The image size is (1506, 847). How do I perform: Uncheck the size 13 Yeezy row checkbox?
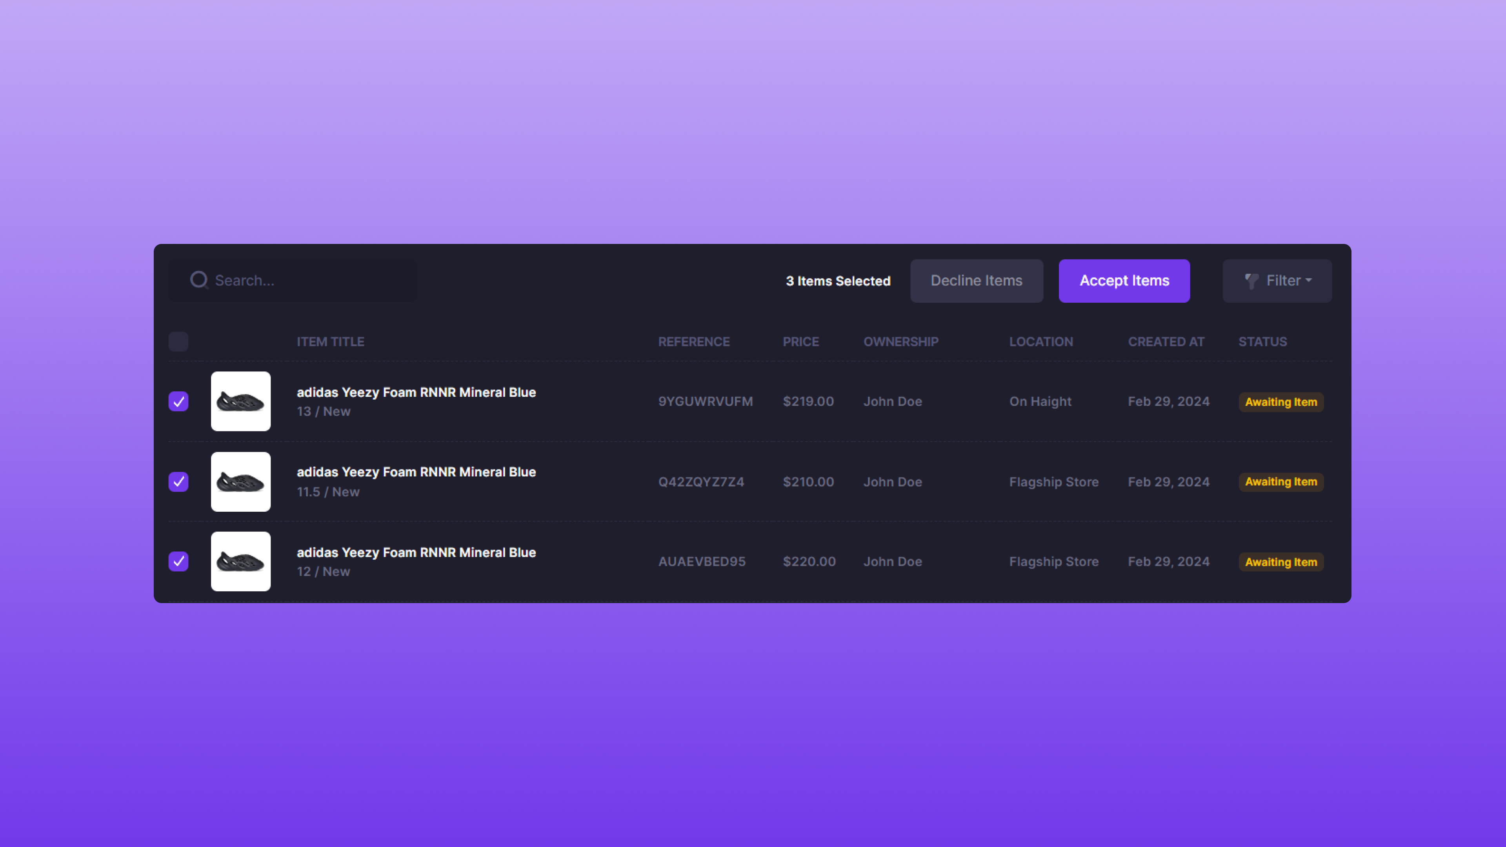(x=178, y=402)
